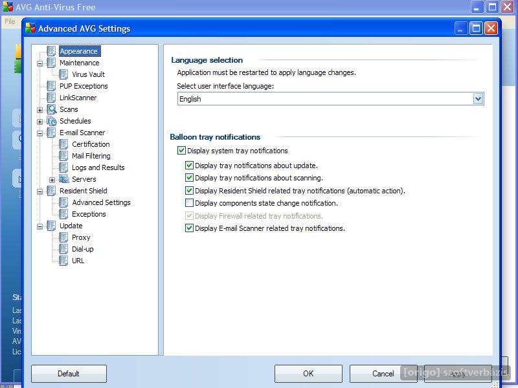Click the Resident Shield page icon
Viewport: 518px width, 388px height.
tap(51, 191)
